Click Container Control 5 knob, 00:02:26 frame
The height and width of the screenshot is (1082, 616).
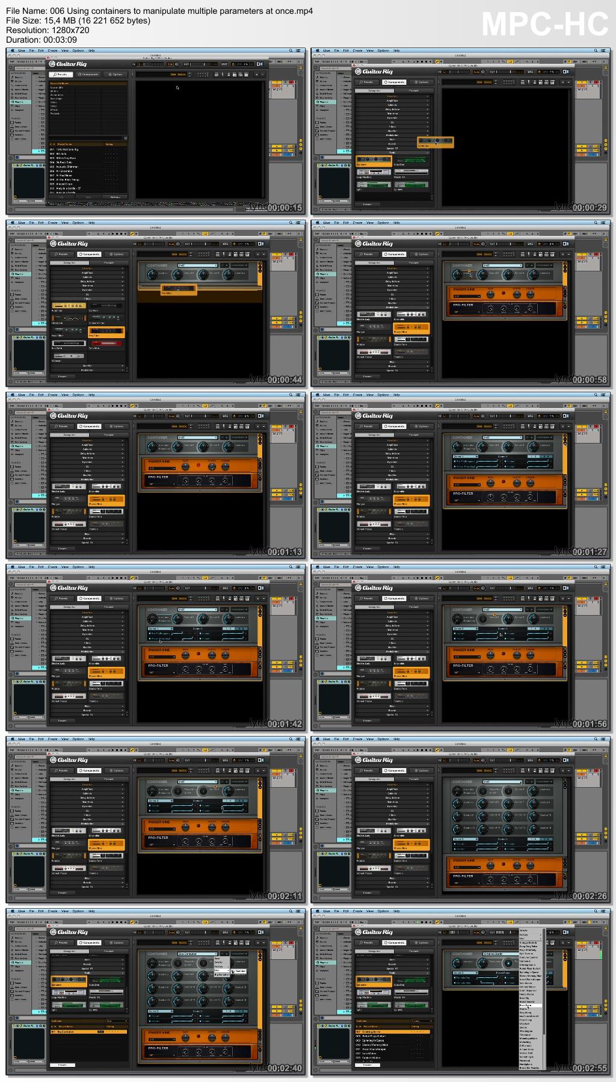[457, 803]
